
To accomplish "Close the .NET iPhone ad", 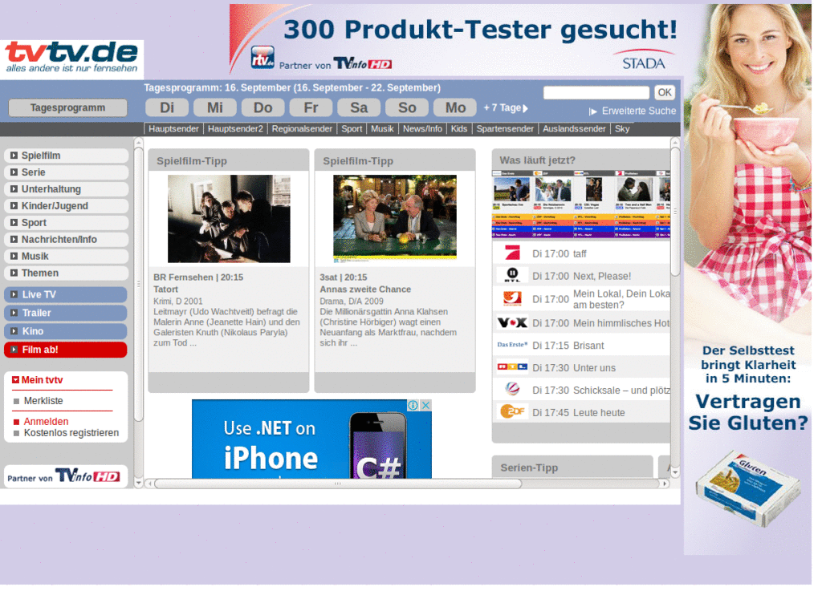I will point(425,405).
